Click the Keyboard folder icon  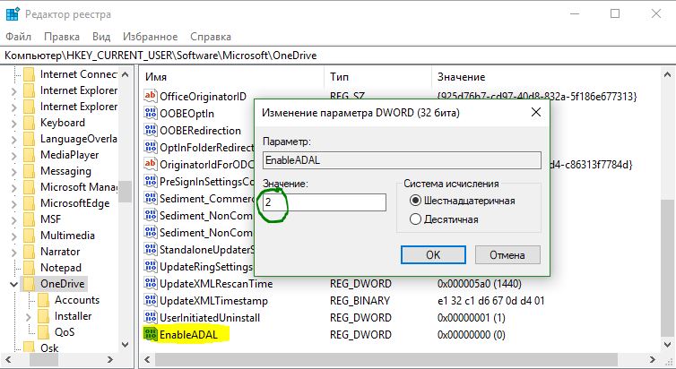[30, 123]
